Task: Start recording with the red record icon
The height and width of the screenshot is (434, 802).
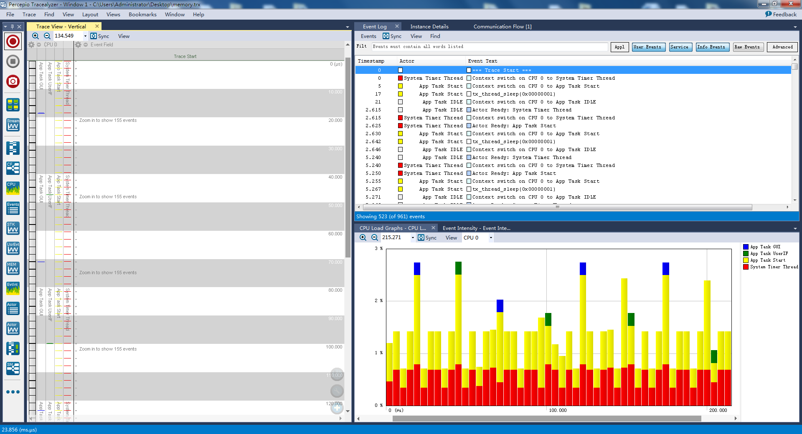Action: point(13,41)
